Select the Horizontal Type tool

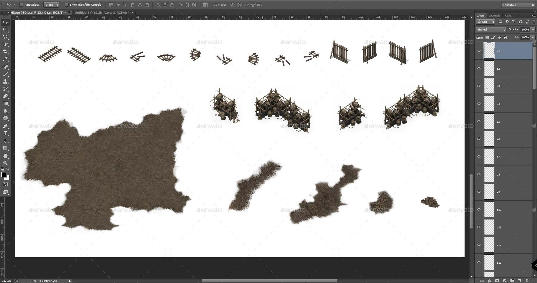coord(5,134)
